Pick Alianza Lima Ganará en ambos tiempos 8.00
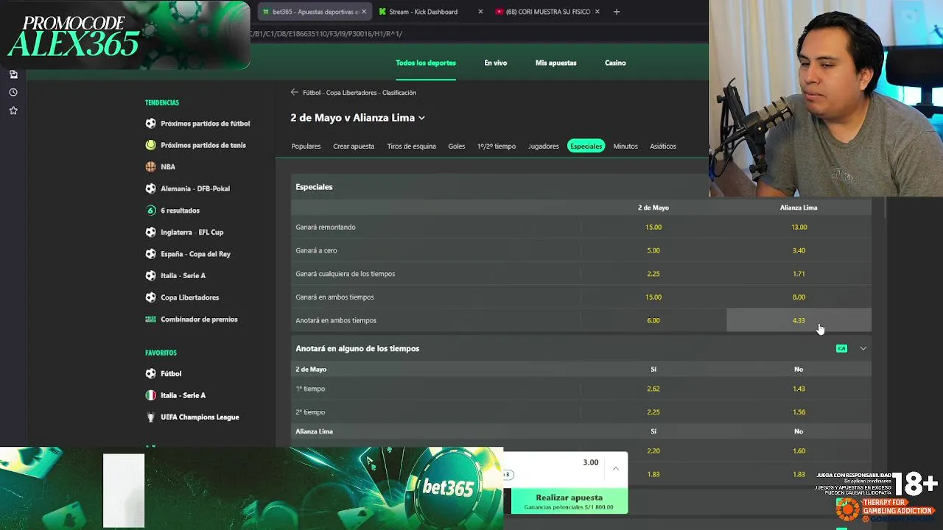This screenshot has height=530, width=943. pyautogui.click(x=799, y=297)
